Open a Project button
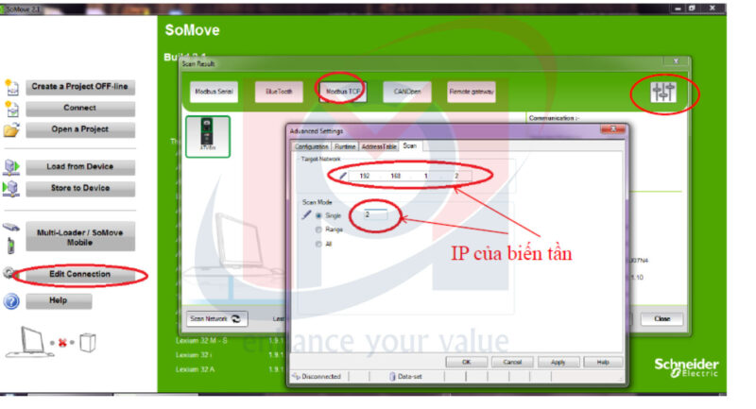The width and height of the screenshot is (756, 409). tap(80, 129)
